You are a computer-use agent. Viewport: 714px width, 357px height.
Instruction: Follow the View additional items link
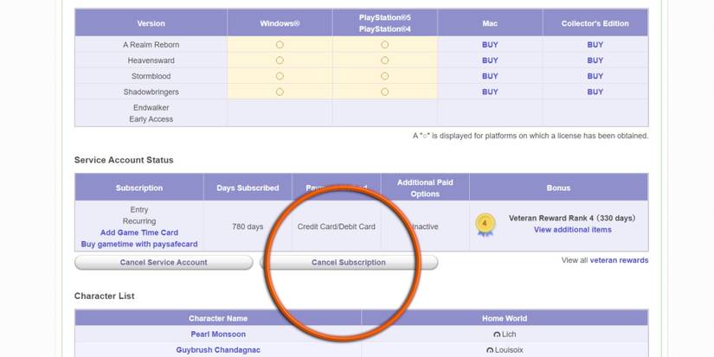572,230
